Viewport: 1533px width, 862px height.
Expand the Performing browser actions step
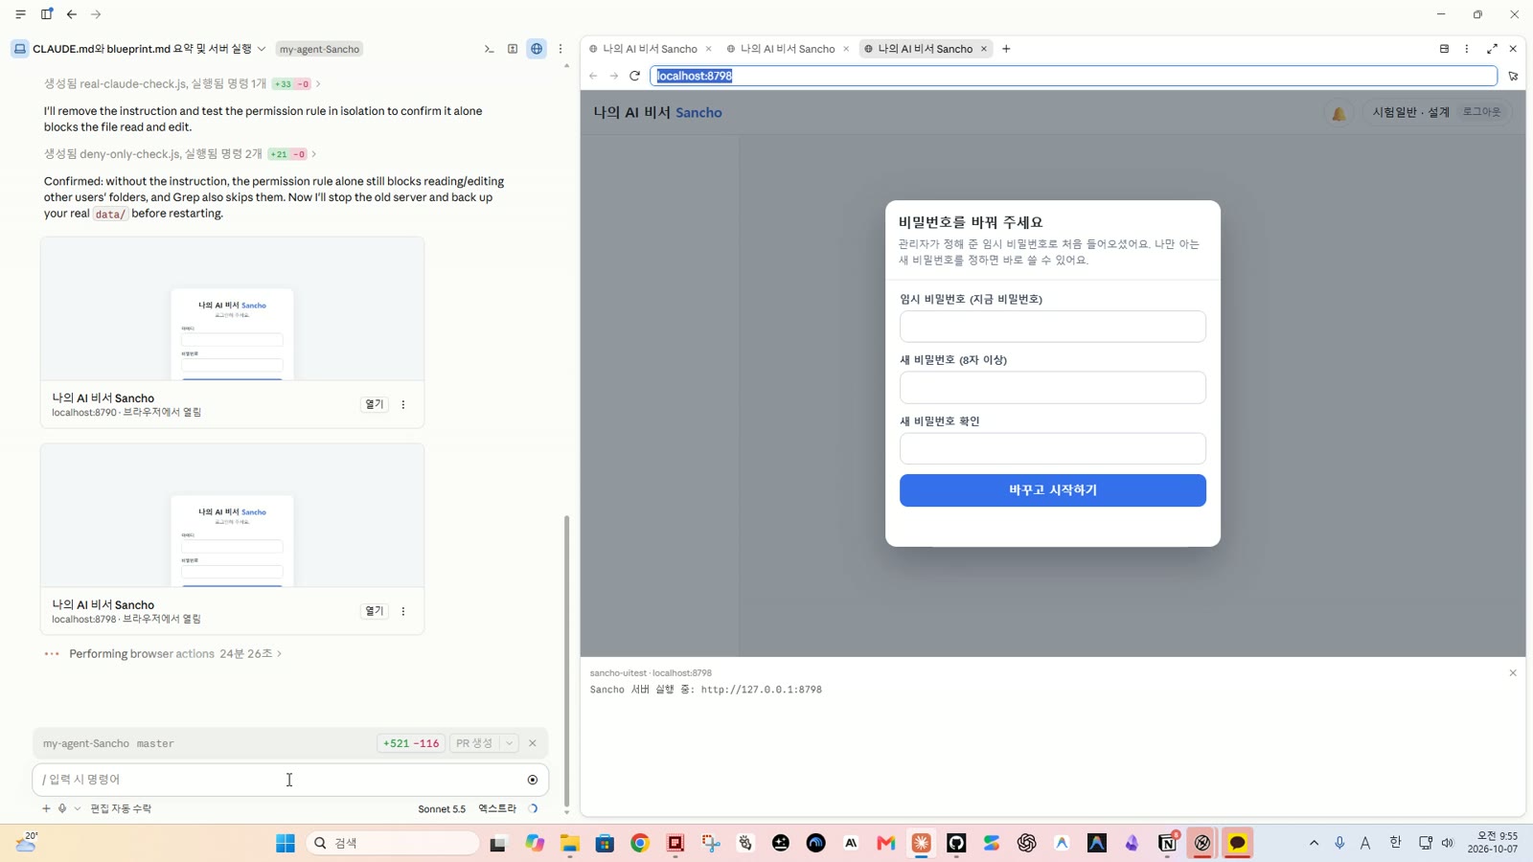tap(279, 654)
